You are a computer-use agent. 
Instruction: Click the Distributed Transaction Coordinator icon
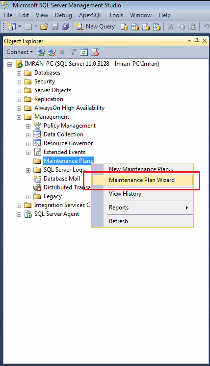pyautogui.click(x=37, y=187)
